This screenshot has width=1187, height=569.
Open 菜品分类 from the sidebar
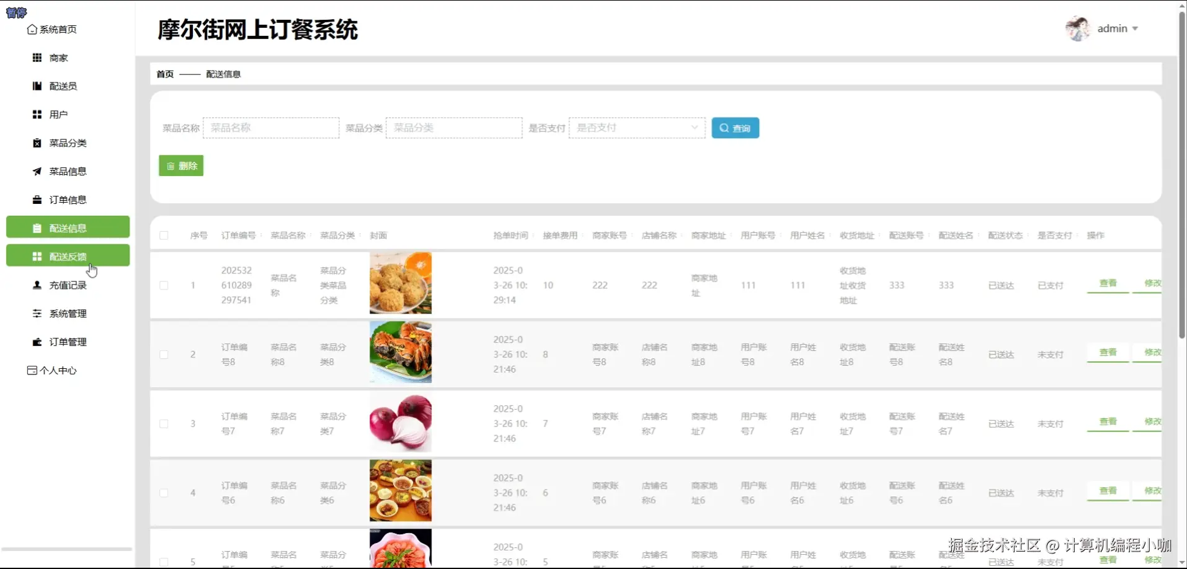tap(68, 143)
